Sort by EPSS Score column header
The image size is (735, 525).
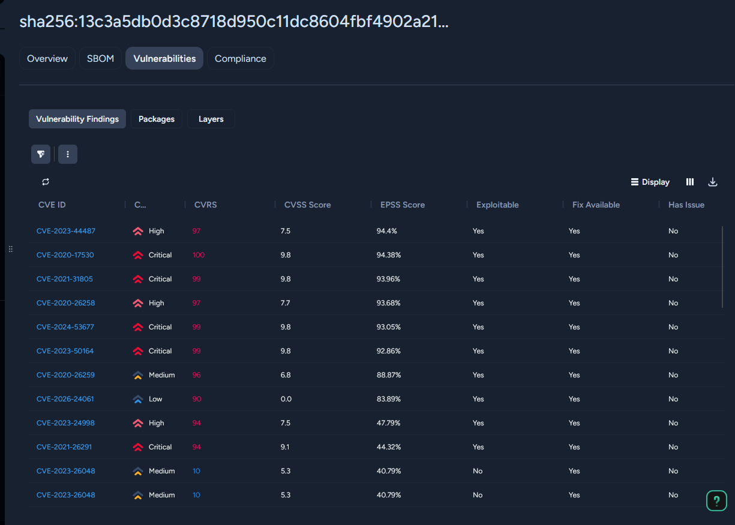[403, 205]
